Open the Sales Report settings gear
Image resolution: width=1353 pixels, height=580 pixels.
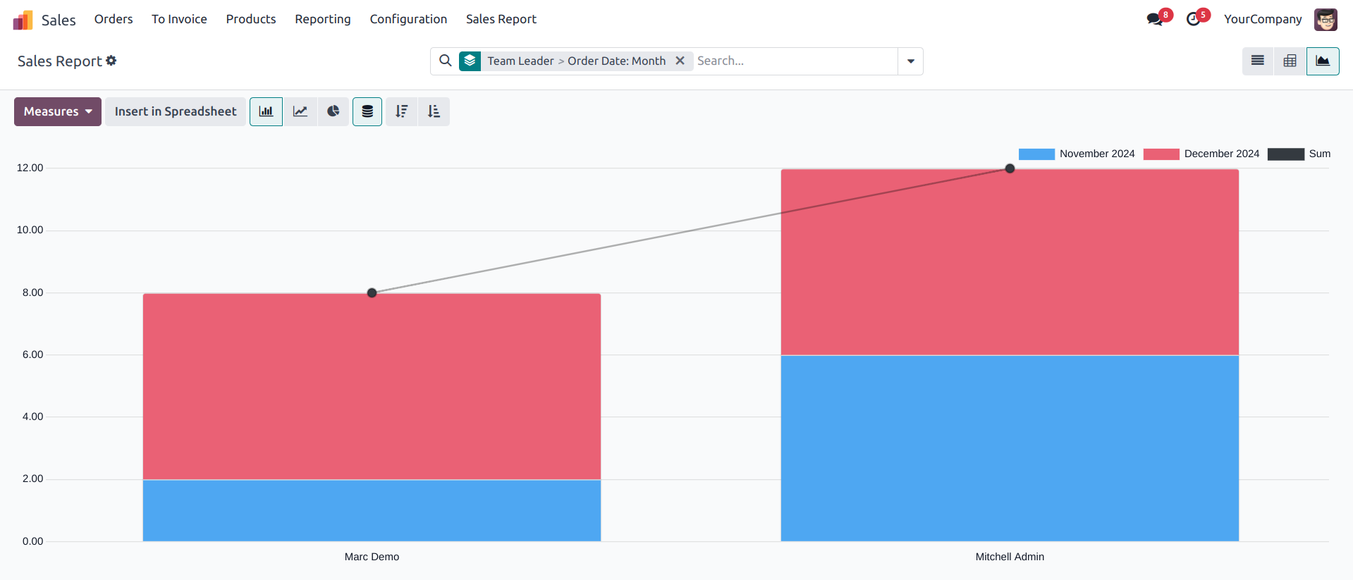(x=111, y=61)
